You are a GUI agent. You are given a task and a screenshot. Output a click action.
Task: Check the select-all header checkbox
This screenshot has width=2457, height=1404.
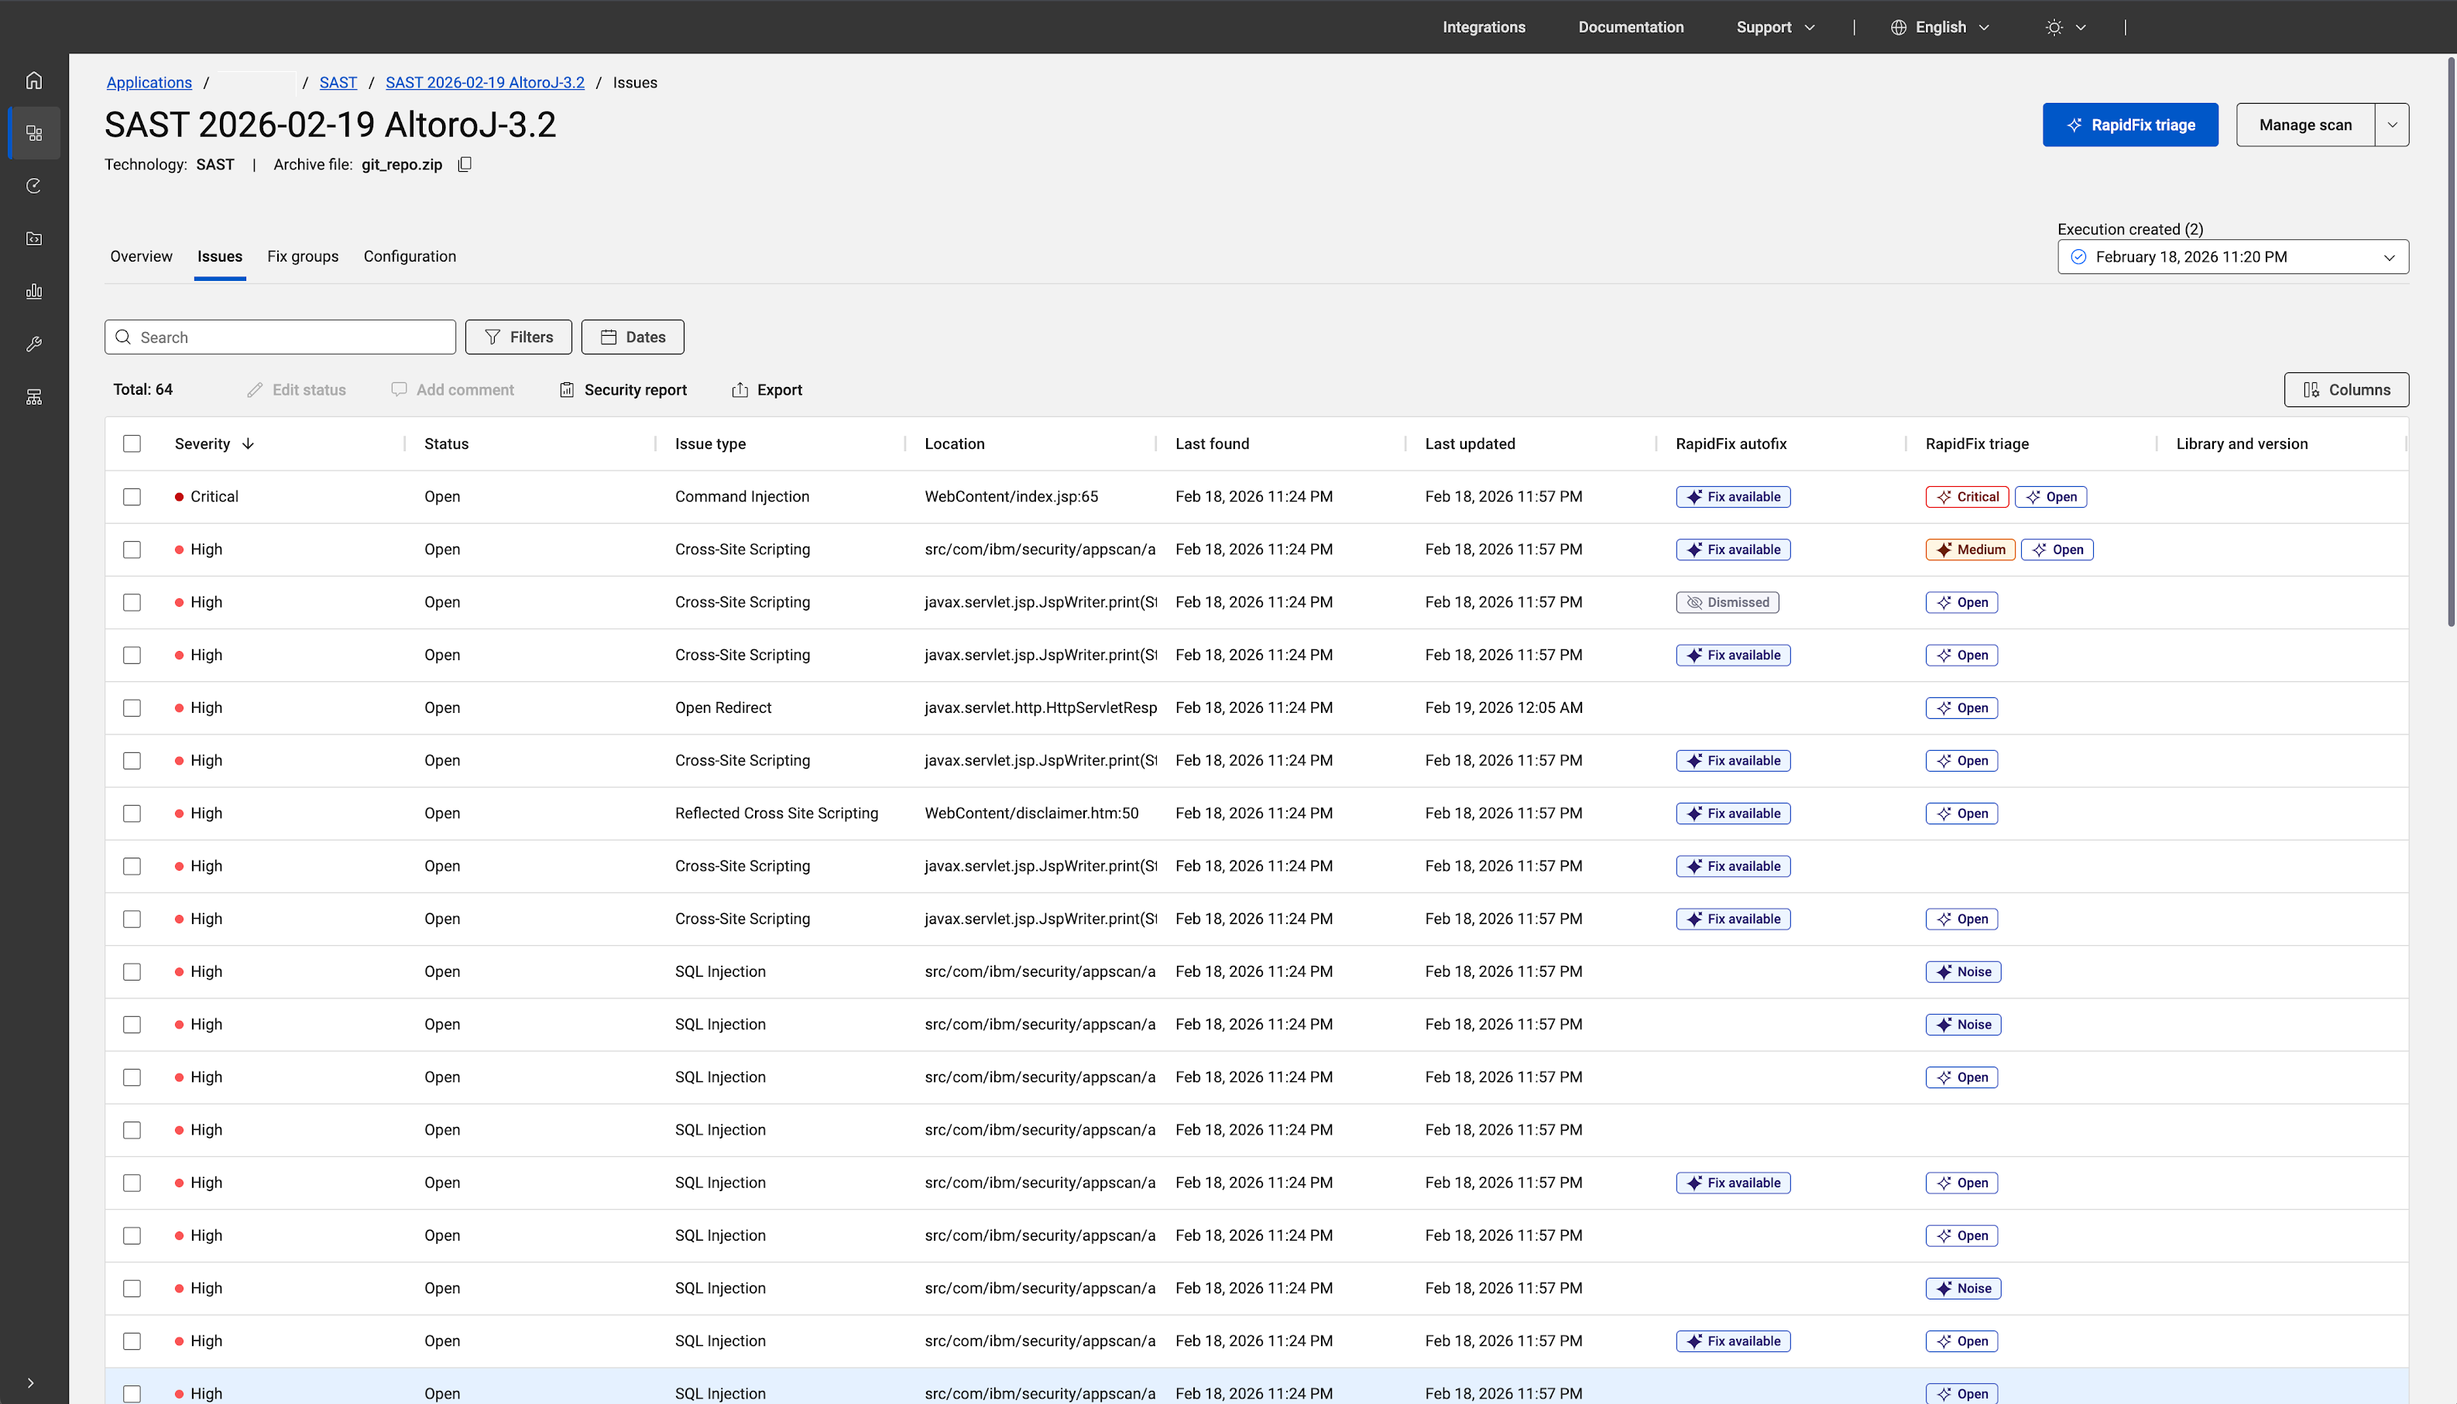(132, 443)
